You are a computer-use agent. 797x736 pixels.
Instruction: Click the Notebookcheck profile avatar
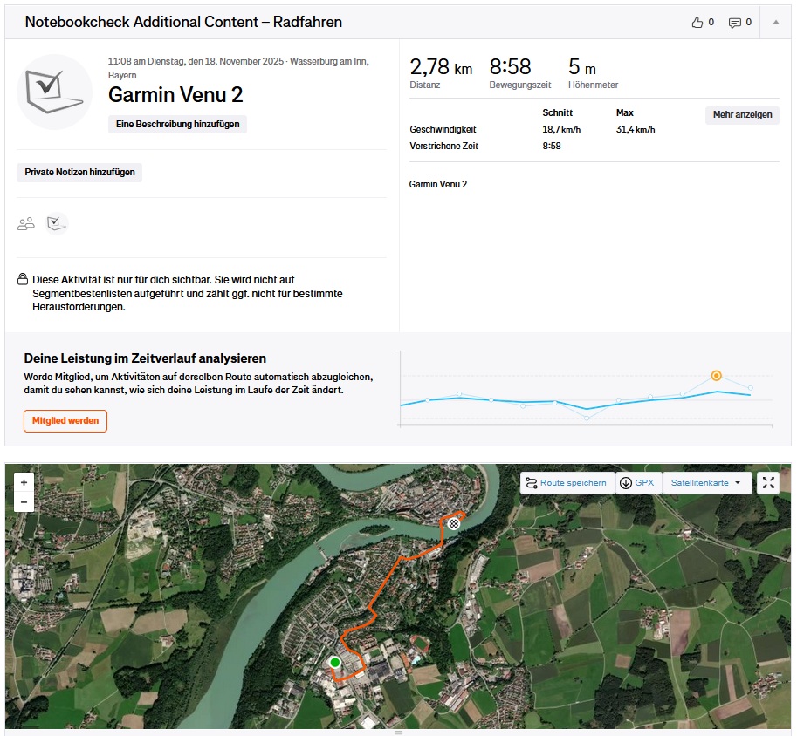coord(54,92)
